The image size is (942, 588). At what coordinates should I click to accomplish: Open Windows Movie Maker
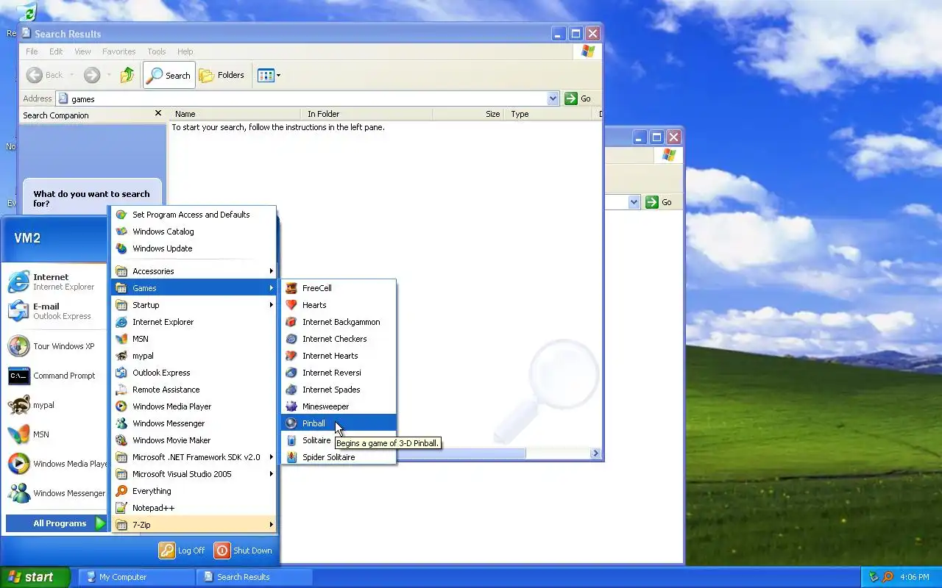[194, 440]
